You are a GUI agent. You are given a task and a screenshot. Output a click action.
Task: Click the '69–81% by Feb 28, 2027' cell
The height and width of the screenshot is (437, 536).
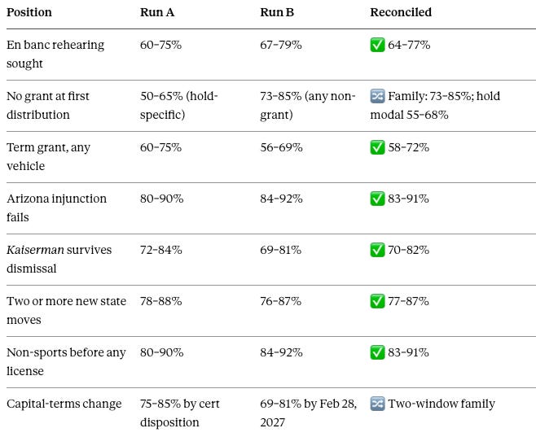click(309, 413)
